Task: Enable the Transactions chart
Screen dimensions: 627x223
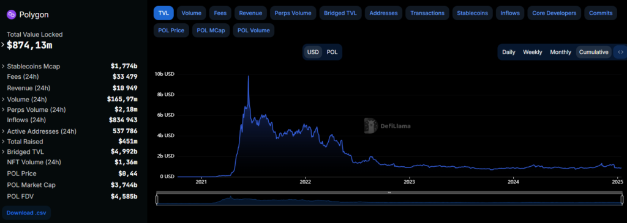Action: click(x=427, y=13)
